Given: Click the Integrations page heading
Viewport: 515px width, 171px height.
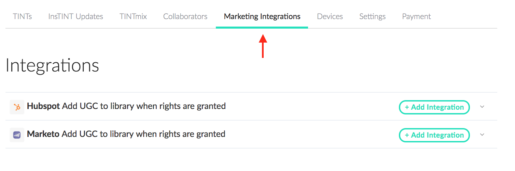Looking at the screenshot, I should [52, 66].
